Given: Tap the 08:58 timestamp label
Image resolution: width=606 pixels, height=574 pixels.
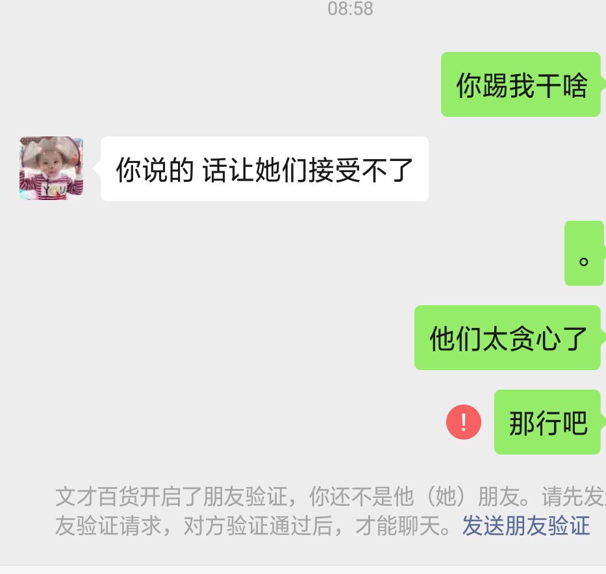Looking at the screenshot, I should click(x=350, y=8).
